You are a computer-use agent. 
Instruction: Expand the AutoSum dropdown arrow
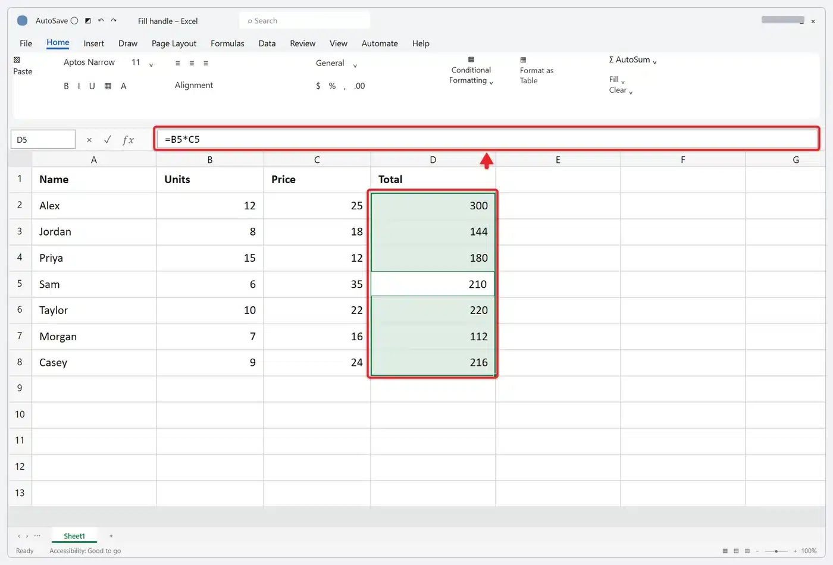[654, 62]
